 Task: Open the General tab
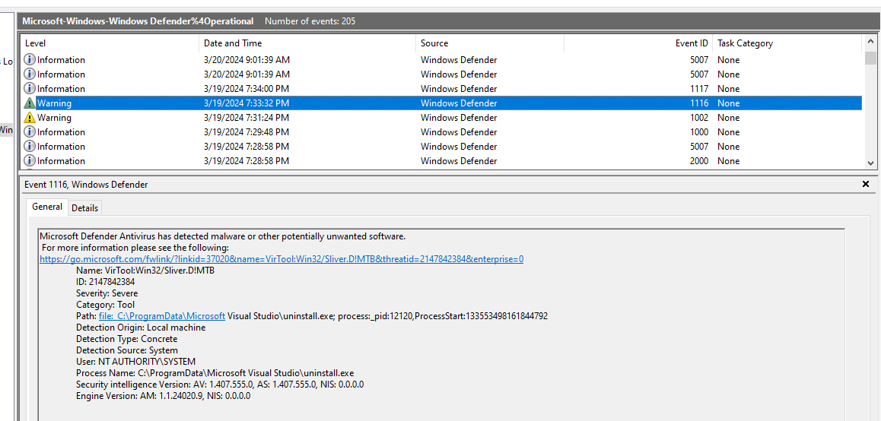click(x=47, y=207)
